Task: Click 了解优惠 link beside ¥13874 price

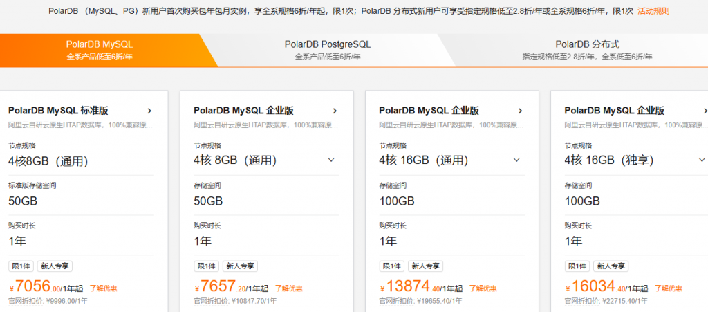Action: pos(483,288)
